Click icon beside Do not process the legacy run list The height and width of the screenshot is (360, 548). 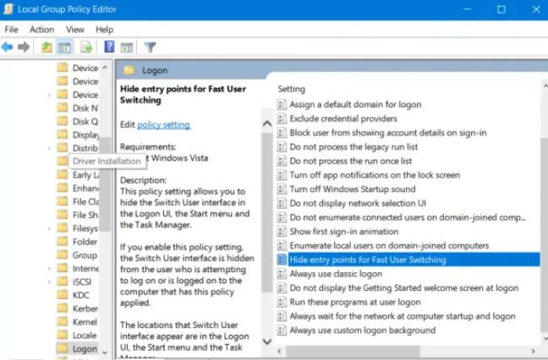(x=282, y=147)
